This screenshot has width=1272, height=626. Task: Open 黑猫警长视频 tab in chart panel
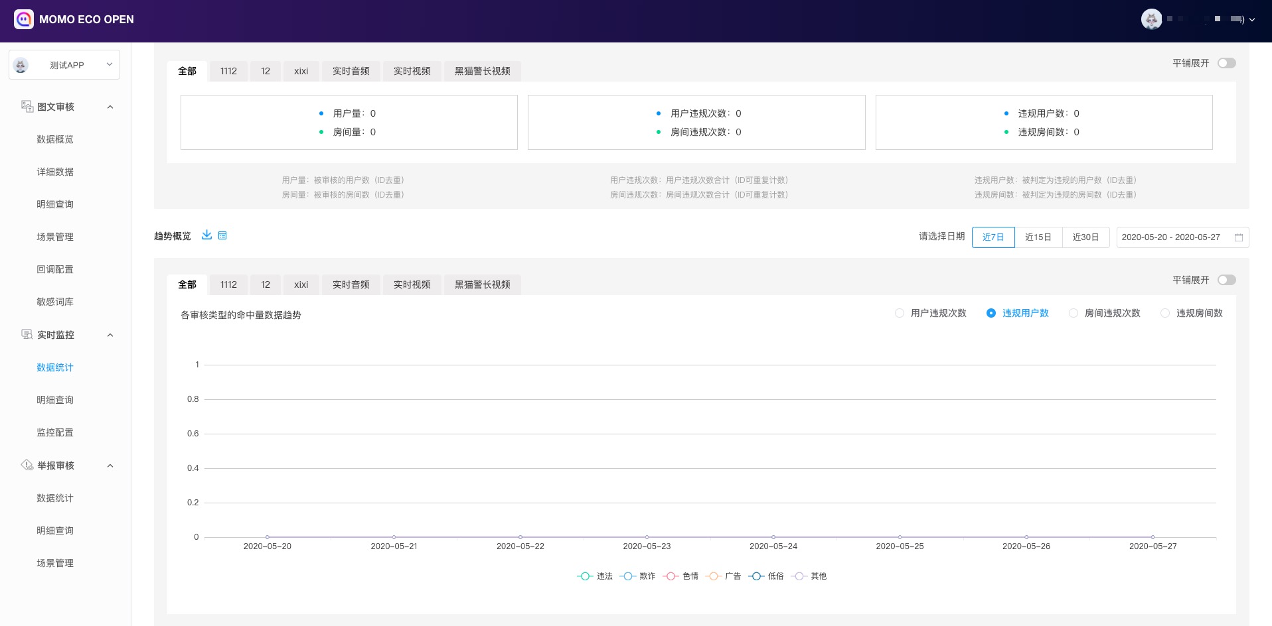[482, 284]
